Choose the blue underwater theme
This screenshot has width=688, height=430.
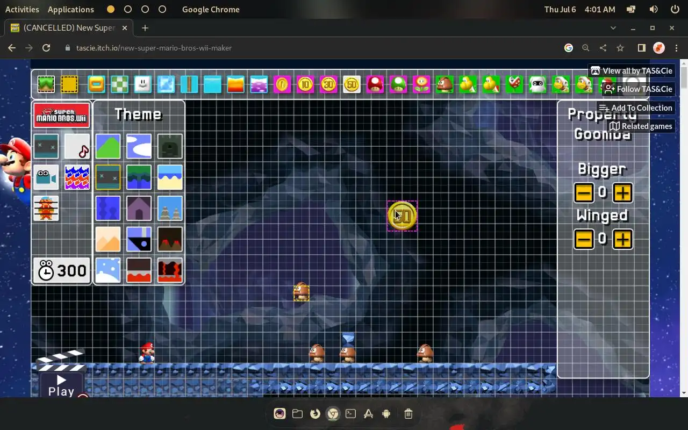(x=108, y=209)
